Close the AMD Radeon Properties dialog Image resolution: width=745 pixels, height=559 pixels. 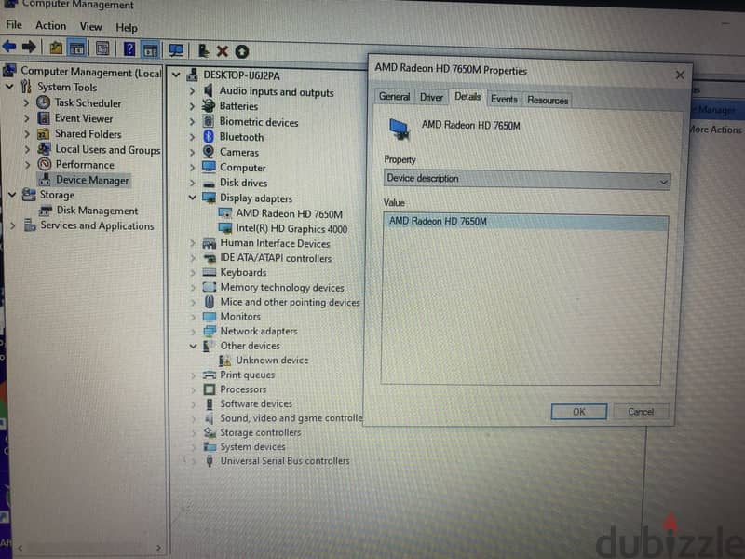pyautogui.click(x=680, y=75)
